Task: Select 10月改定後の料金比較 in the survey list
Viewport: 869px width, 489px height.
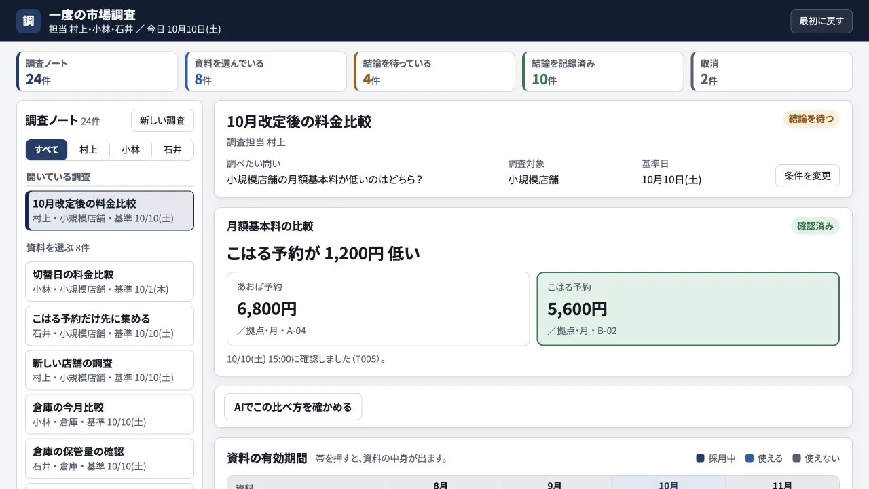Action: [109, 211]
